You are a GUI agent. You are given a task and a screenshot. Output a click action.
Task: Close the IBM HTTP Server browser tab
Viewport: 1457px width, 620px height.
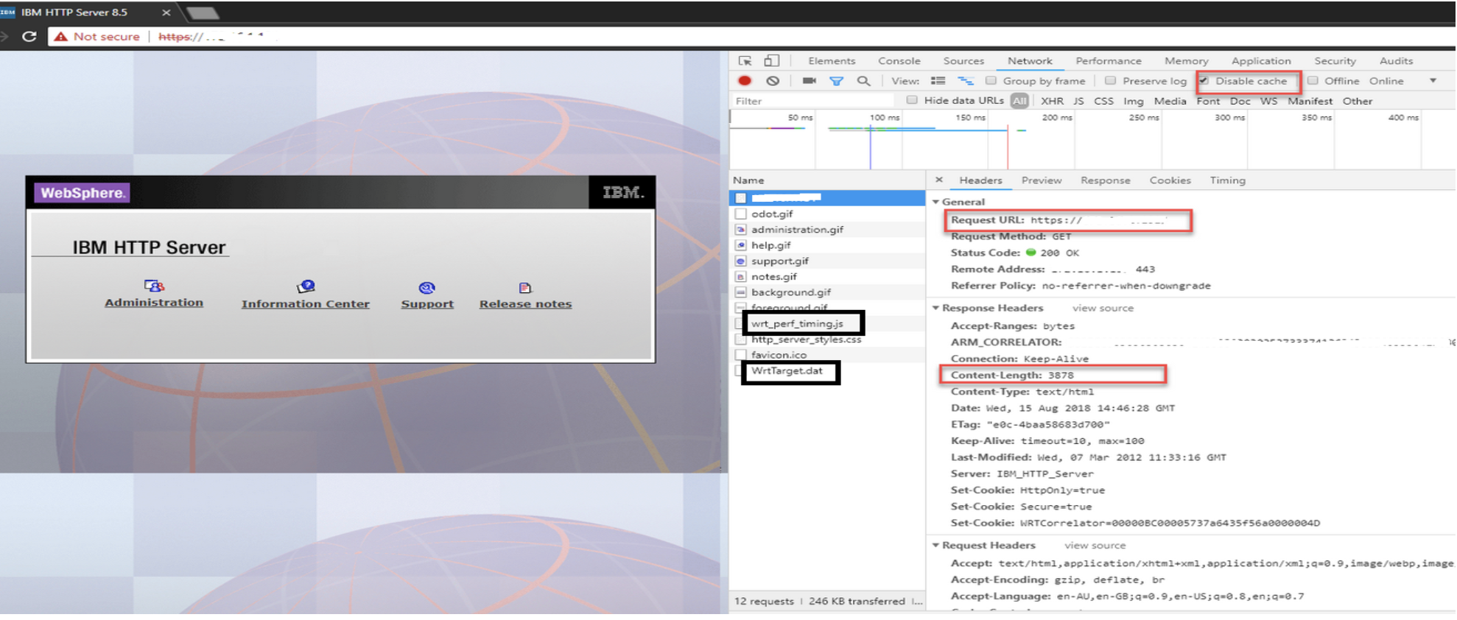click(166, 13)
